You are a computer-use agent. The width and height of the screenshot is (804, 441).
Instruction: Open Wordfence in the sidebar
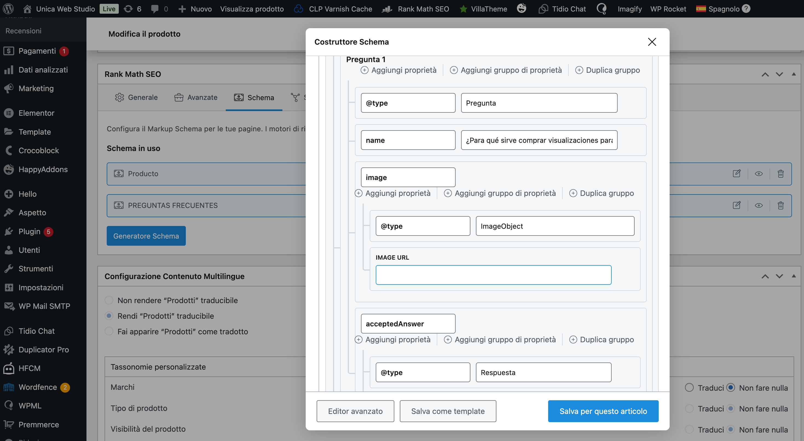pyautogui.click(x=37, y=387)
